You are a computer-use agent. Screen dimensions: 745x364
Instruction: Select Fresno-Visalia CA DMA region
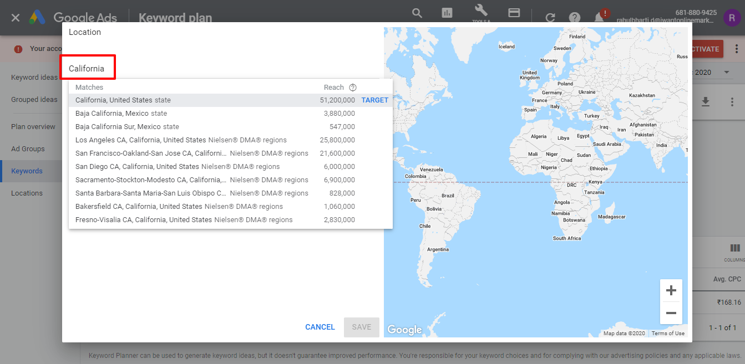coord(231,220)
